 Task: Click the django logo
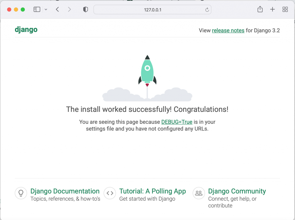[26, 30]
